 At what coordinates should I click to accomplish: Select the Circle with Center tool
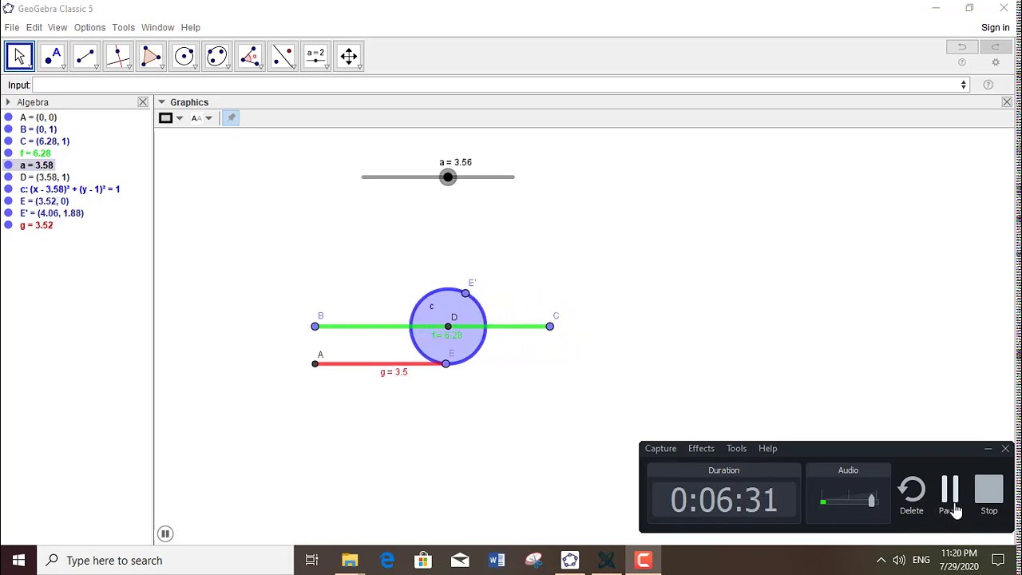click(184, 56)
